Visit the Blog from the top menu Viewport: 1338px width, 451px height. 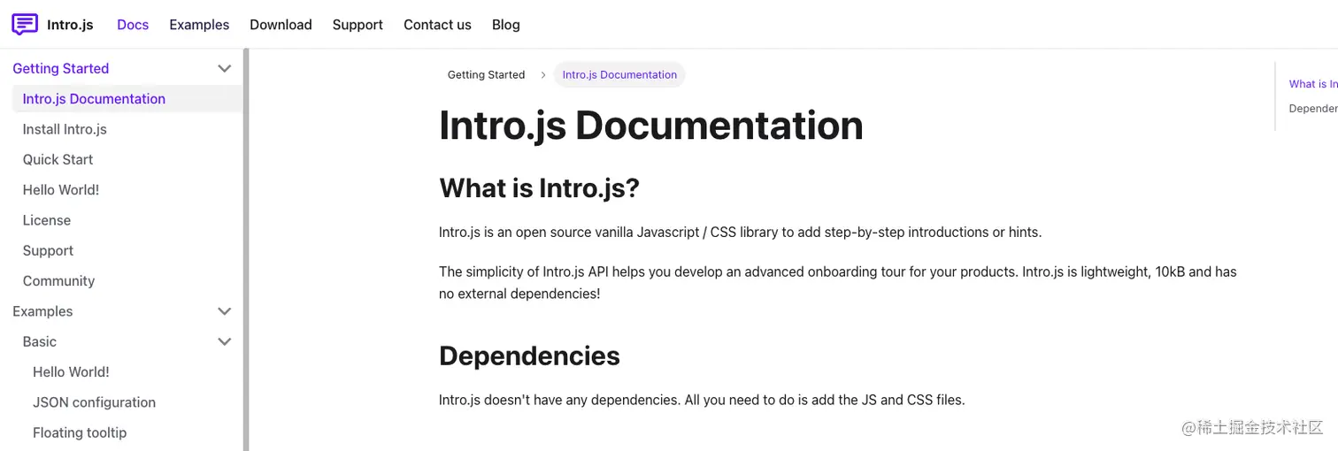[505, 25]
